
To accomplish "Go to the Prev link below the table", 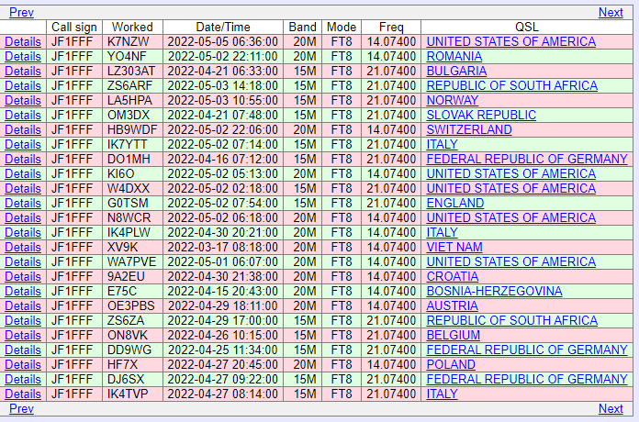I will tap(21, 408).
